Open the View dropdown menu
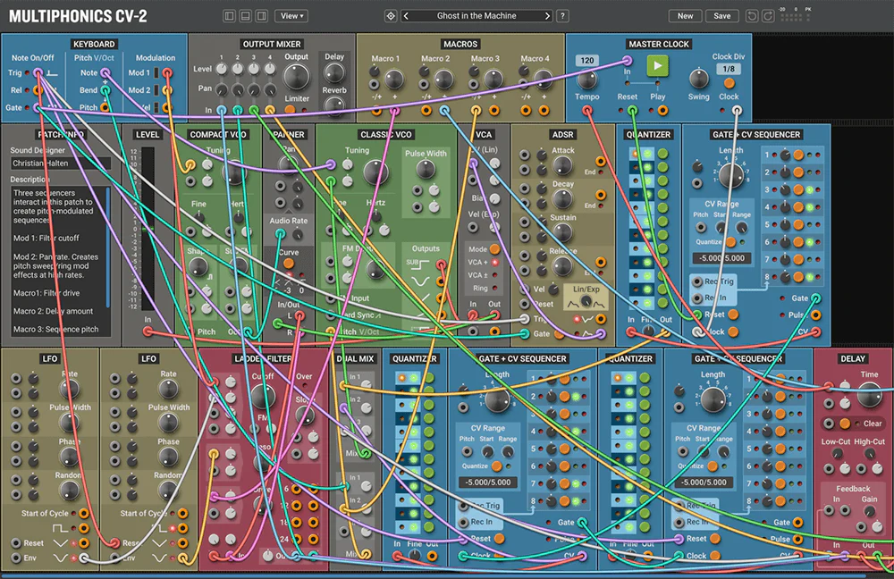 point(291,14)
